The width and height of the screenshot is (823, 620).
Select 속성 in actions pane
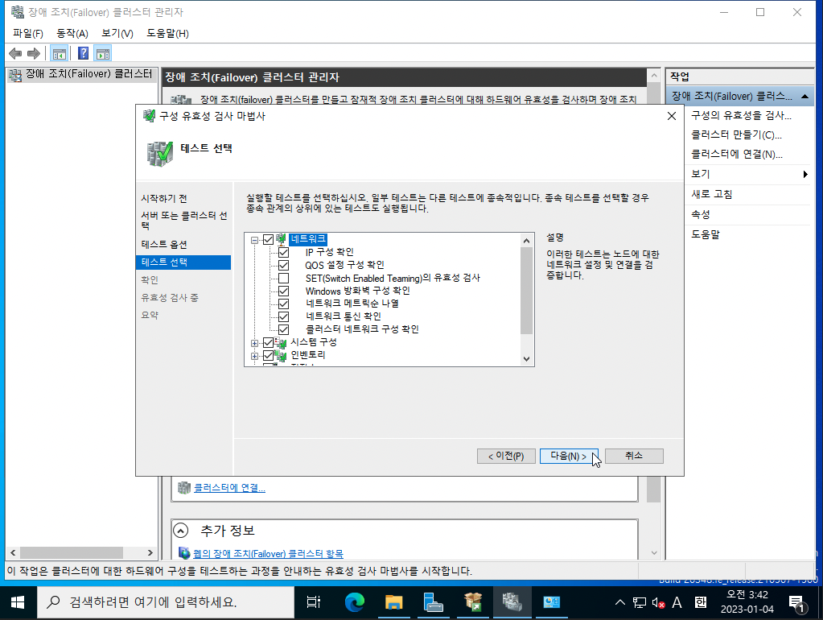tap(700, 214)
